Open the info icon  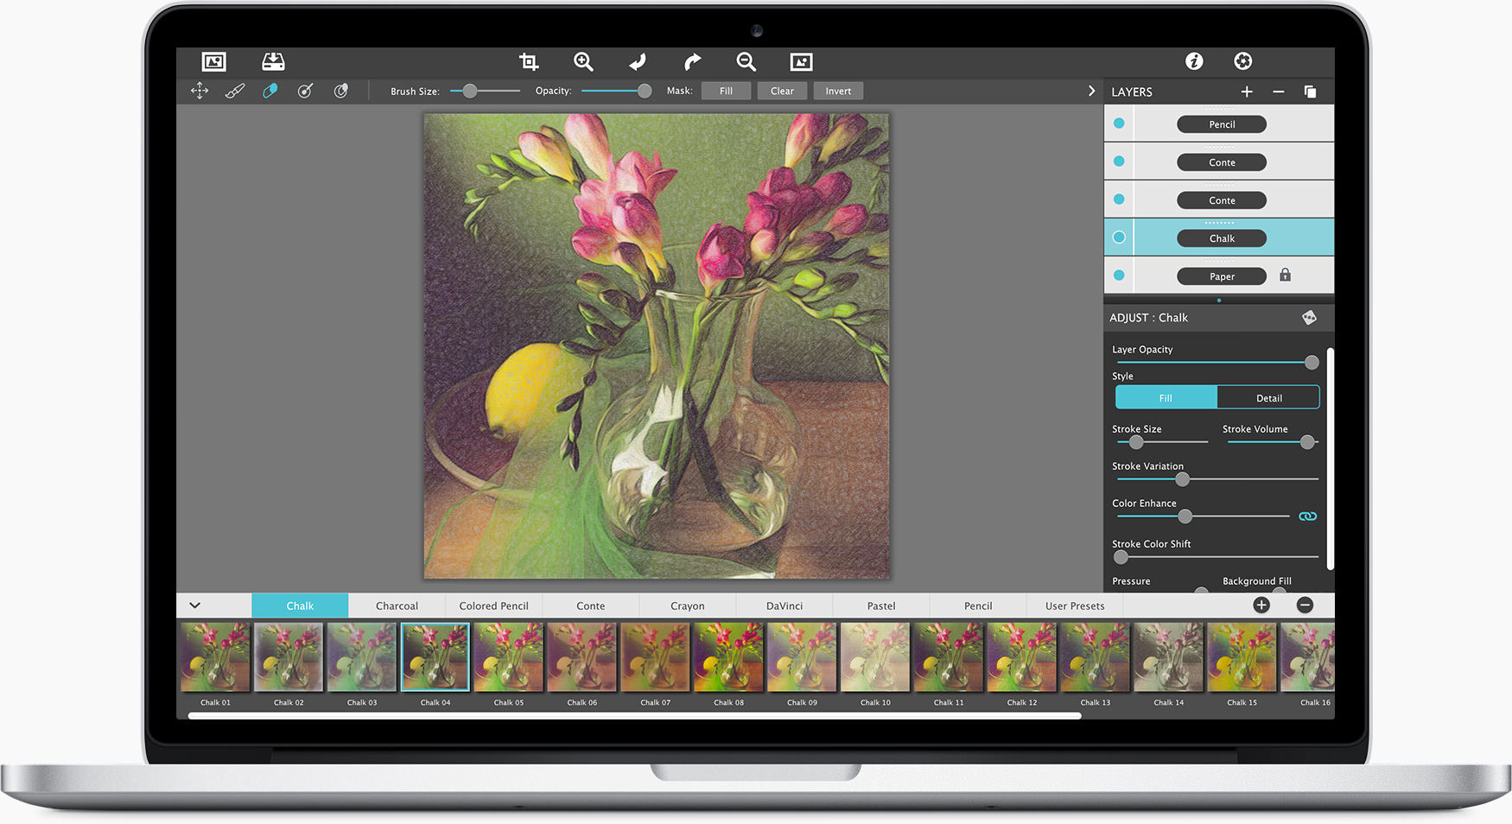(x=1194, y=60)
